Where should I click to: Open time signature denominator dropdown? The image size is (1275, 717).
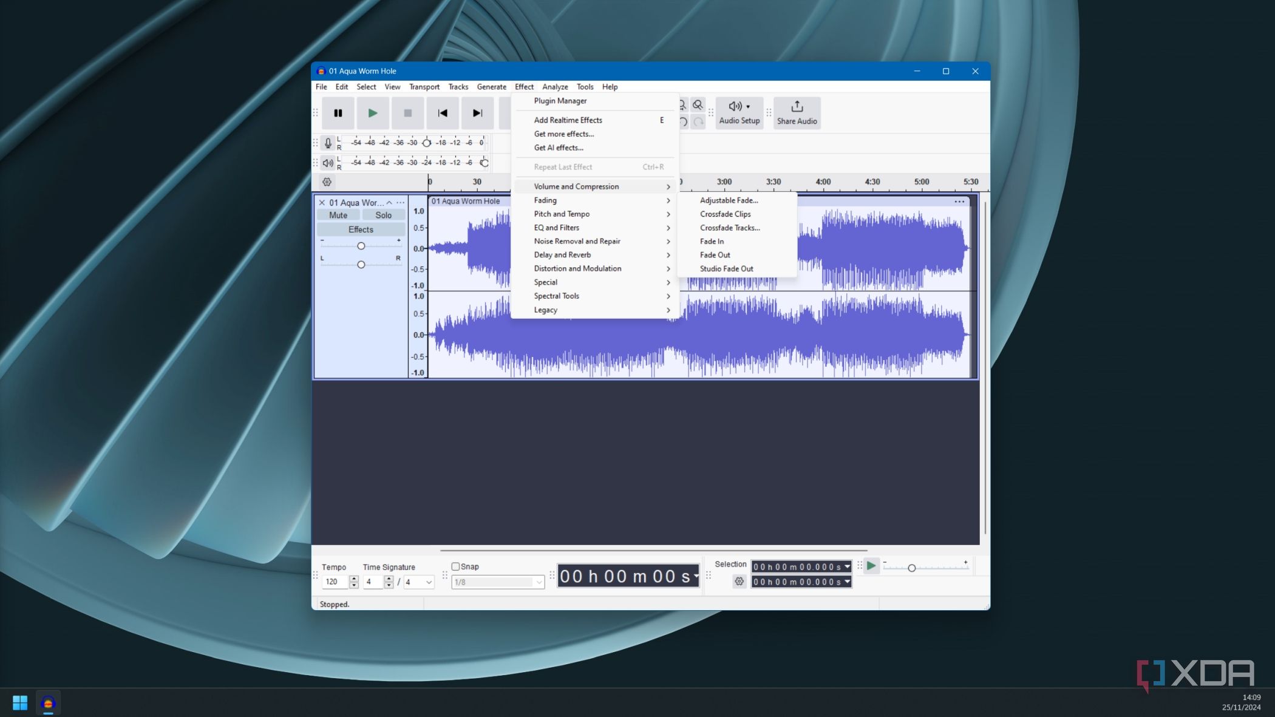419,582
